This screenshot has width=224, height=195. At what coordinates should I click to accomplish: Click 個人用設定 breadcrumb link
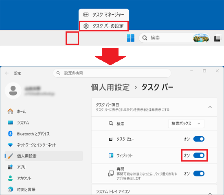[110, 87]
